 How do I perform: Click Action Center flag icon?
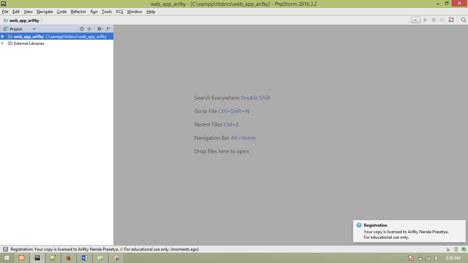tap(411, 258)
